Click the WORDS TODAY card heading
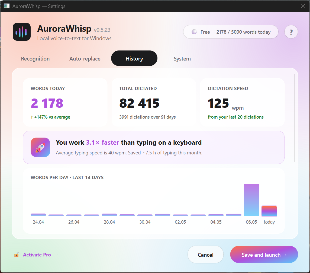This screenshot has height=273, width=310. point(48,88)
